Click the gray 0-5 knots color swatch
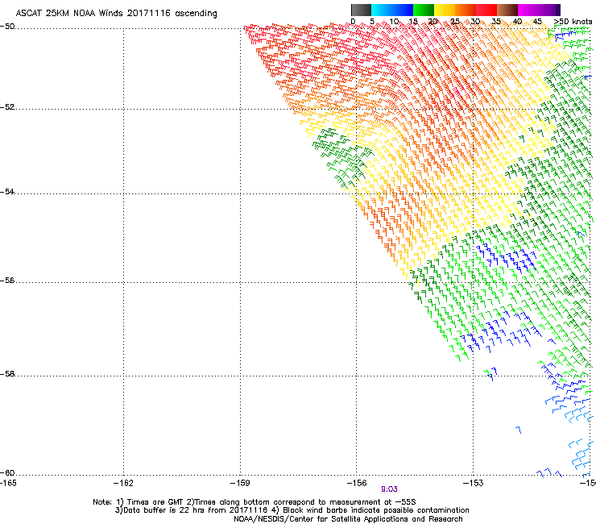The height and width of the screenshot is (524, 596). [361, 10]
